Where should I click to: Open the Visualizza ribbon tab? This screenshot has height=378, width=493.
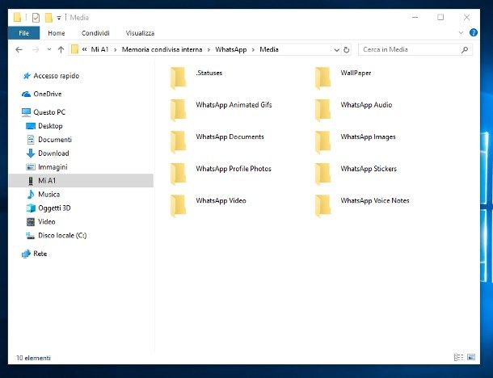click(140, 33)
